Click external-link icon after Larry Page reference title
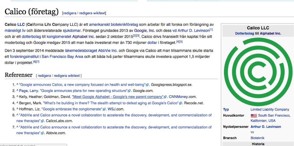 (x=129, y=91)
